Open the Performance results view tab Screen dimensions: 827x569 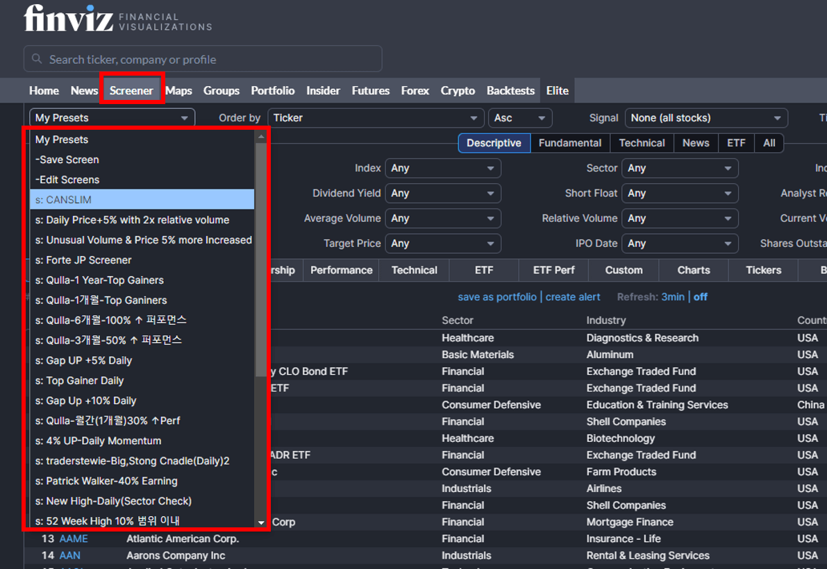341,270
